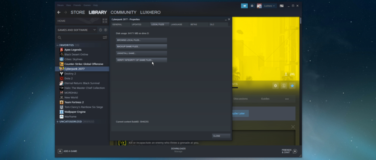Go to the Store page
This screenshot has height=160, width=376.
click(x=78, y=12)
